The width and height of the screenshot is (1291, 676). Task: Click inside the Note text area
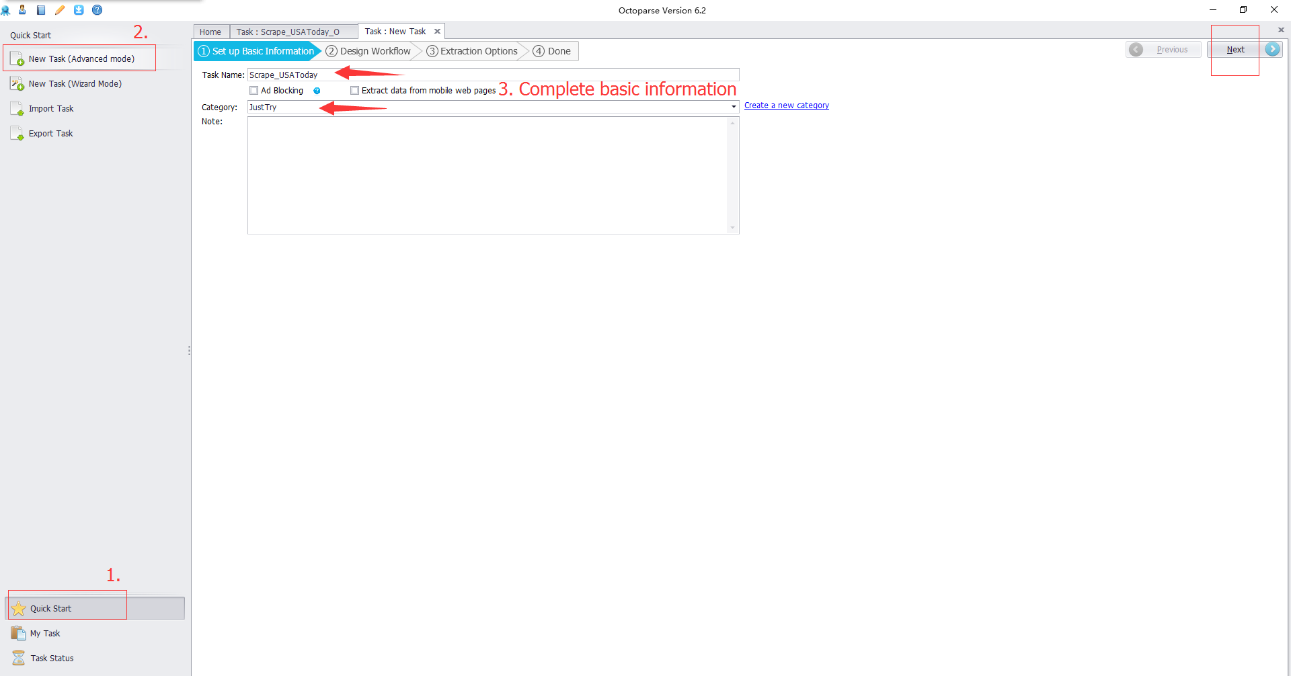(488, 175)
